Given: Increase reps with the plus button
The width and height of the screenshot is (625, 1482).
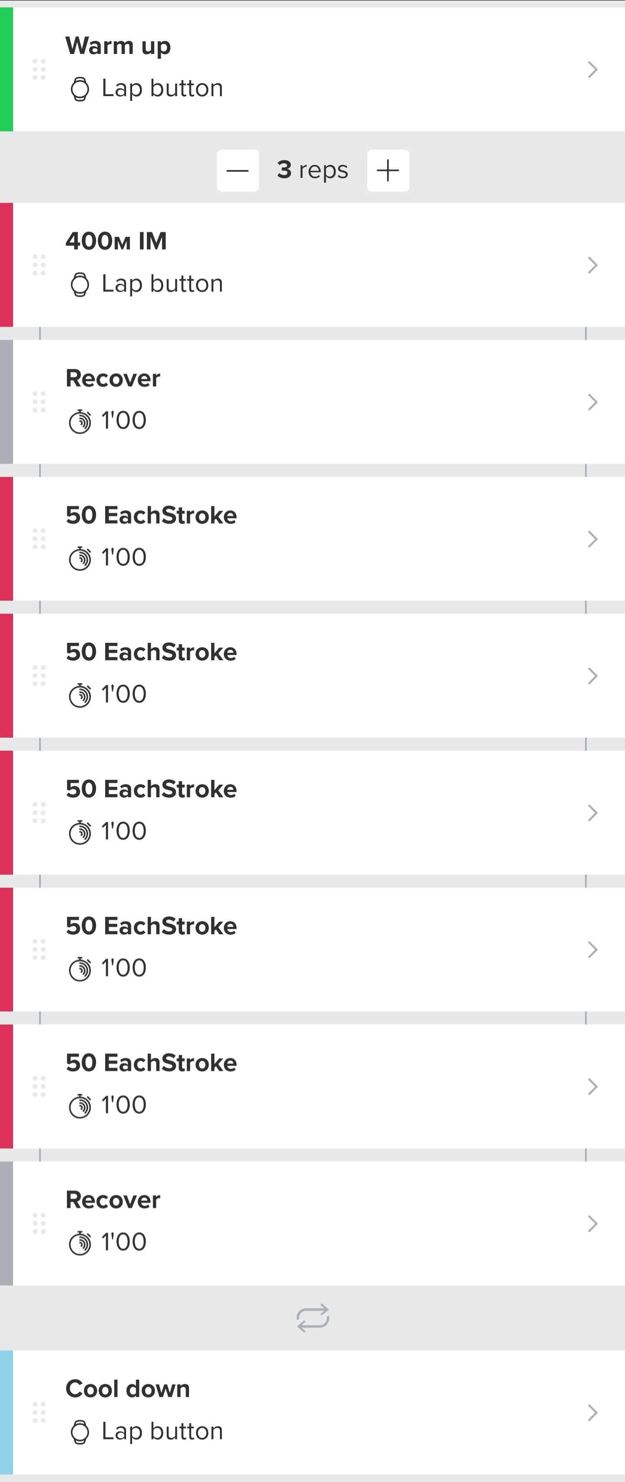Looking at the screenshot, I should (x=388, y=170).
